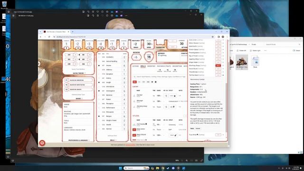Expand the Ray of Frost cantrip entry

pyautogui.click(x=223, y=56)
